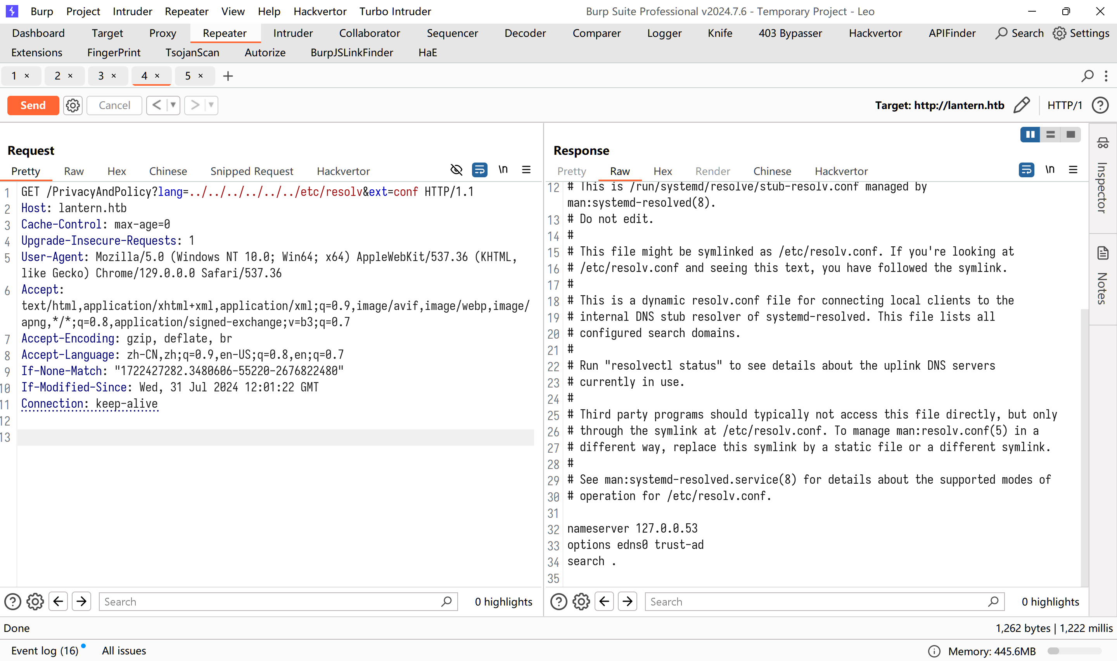Select side-by-side layout view

(x=1030, y=135)
